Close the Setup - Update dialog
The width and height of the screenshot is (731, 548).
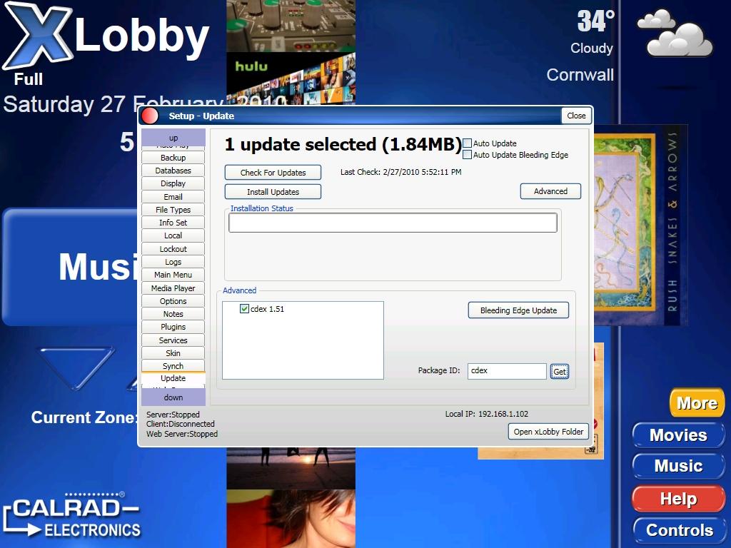(576, 116)
